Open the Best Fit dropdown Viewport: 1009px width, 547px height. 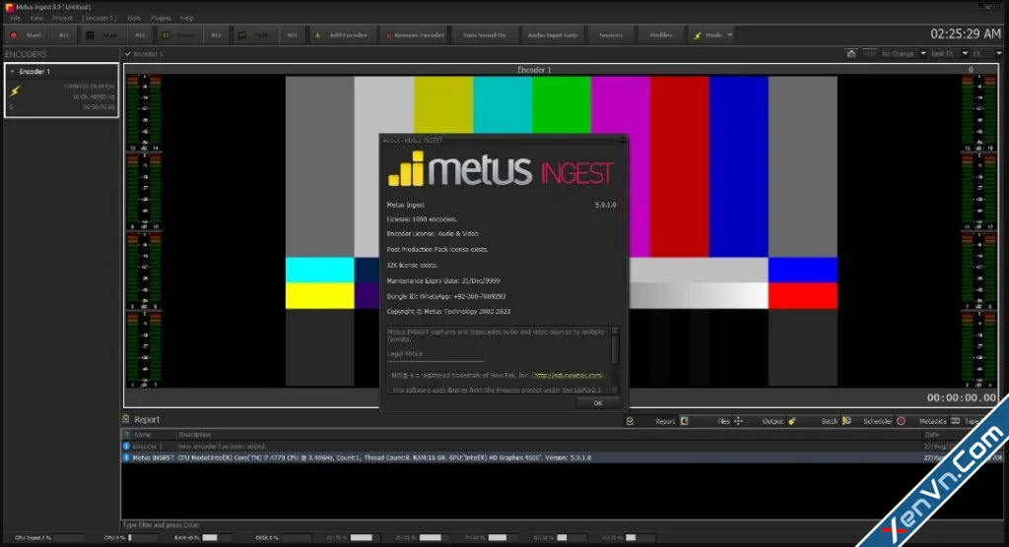pyautogui.click(x=949, y=54)
